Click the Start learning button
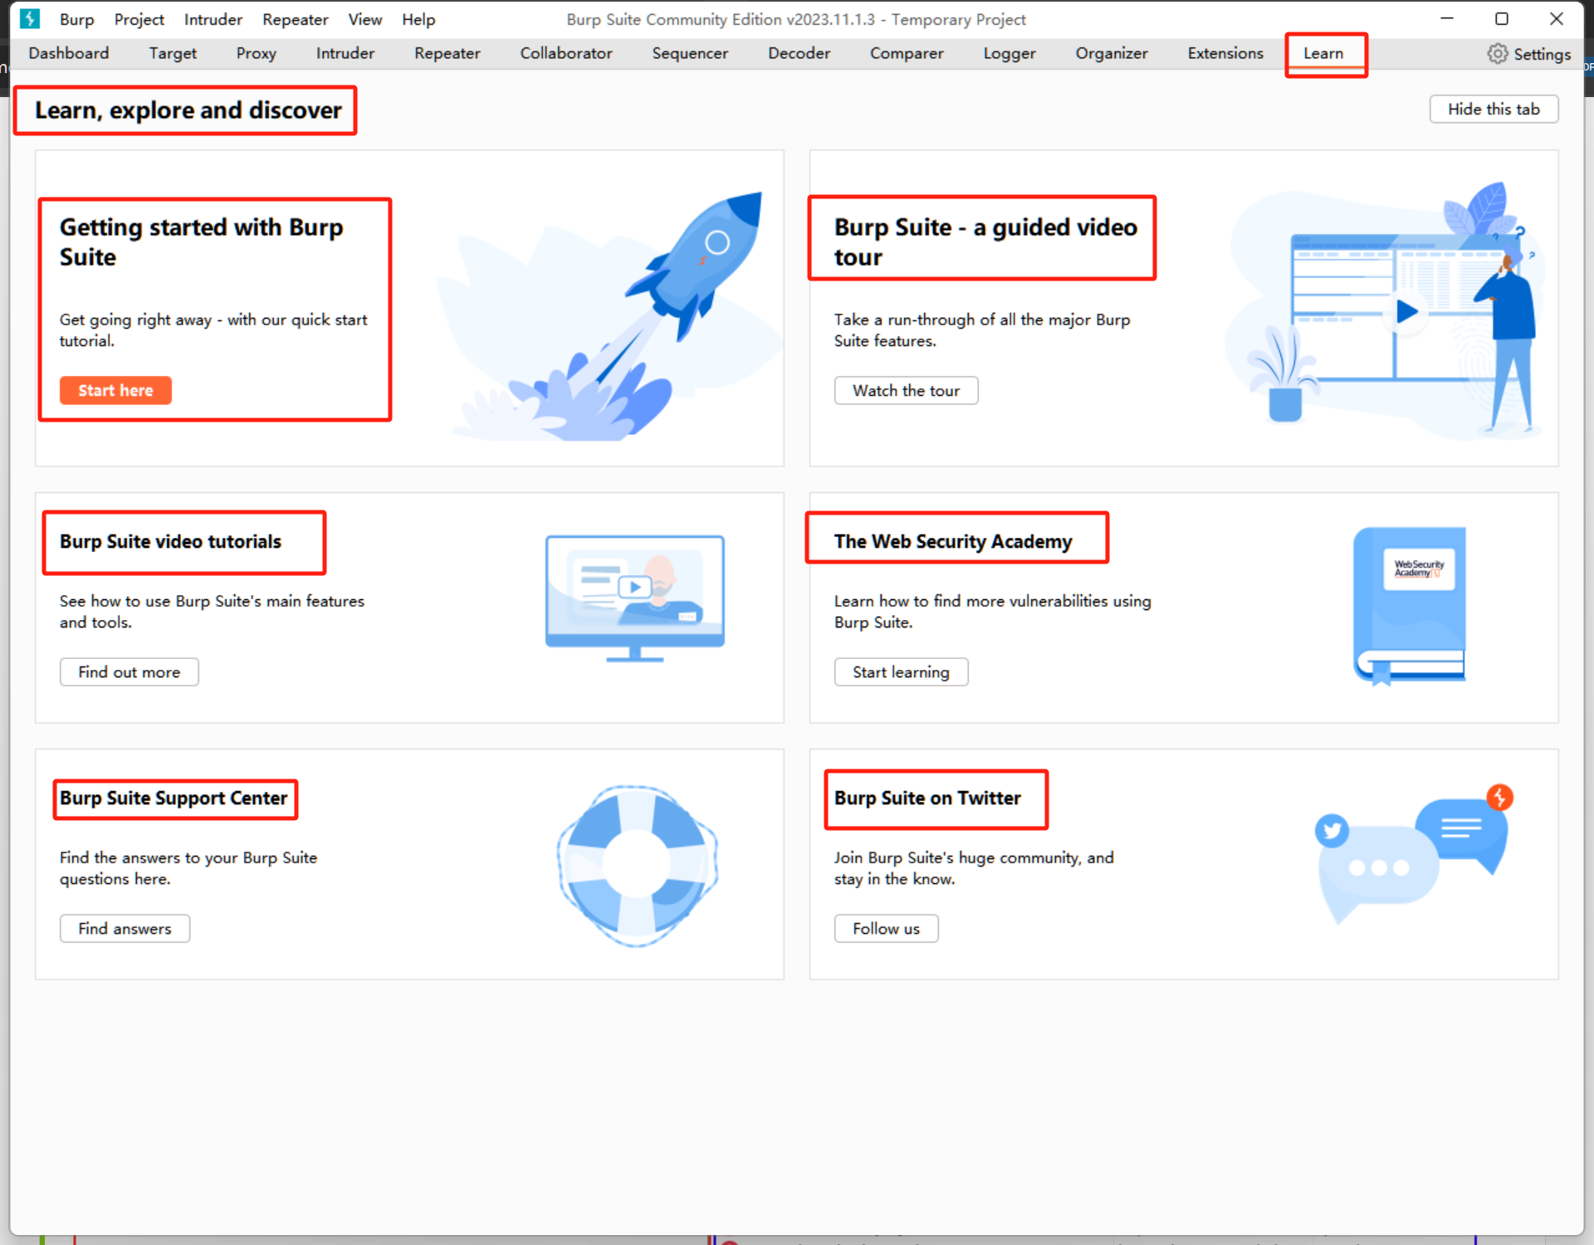 [x=901, y=671]
